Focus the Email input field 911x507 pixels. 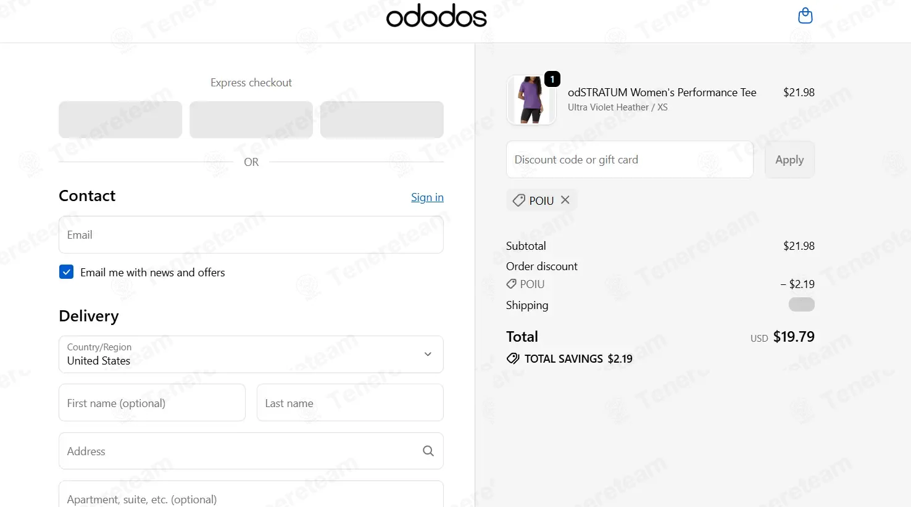coord(251,234)
